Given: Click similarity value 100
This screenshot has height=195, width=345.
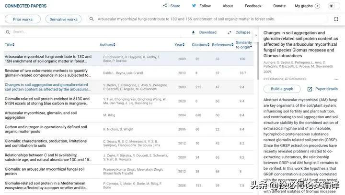Looking at the screenshot, I should coord(242,59).
